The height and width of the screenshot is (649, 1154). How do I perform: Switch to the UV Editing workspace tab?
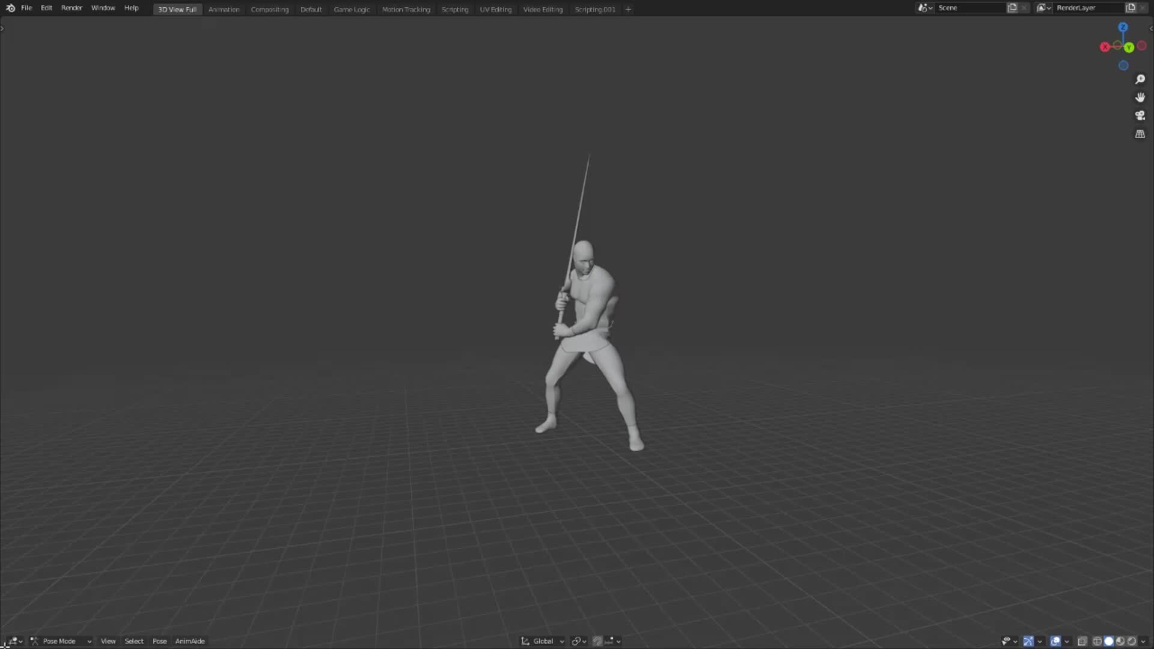coord(495,10)
